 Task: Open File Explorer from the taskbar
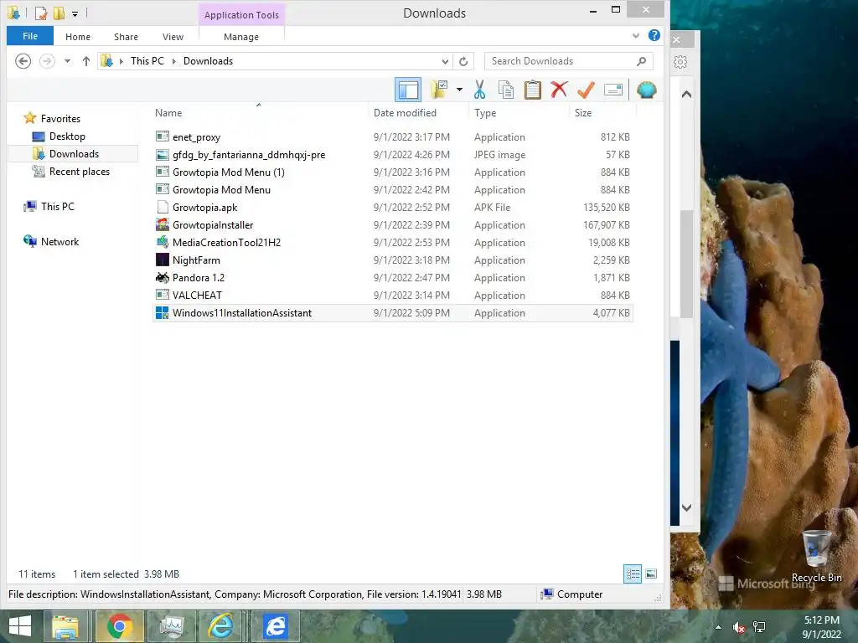(65, 626)
